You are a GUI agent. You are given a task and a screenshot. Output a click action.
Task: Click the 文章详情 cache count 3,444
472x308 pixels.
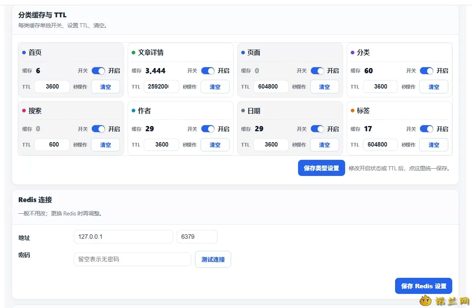click(x=155, y=71)
